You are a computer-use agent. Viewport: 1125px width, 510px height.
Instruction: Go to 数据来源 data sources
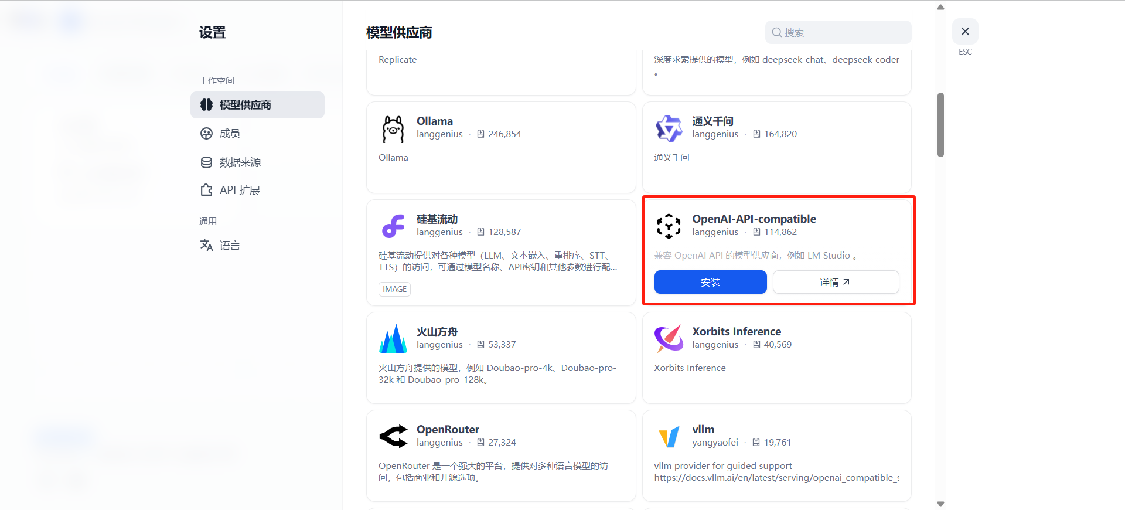tap(257, 162)
